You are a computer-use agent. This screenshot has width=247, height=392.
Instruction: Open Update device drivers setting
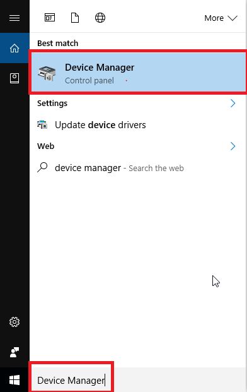point(138,125)
